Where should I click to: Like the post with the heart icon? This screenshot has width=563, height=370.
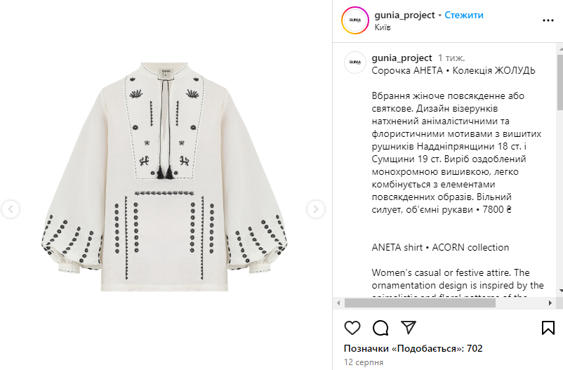352,328
